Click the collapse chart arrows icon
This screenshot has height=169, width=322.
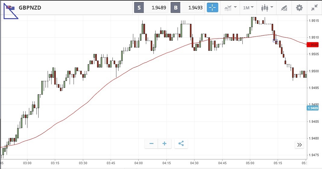point(314,8)
